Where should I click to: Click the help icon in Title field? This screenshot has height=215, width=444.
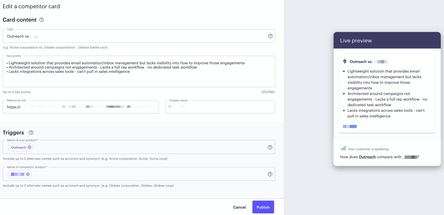tap(270, 36)
